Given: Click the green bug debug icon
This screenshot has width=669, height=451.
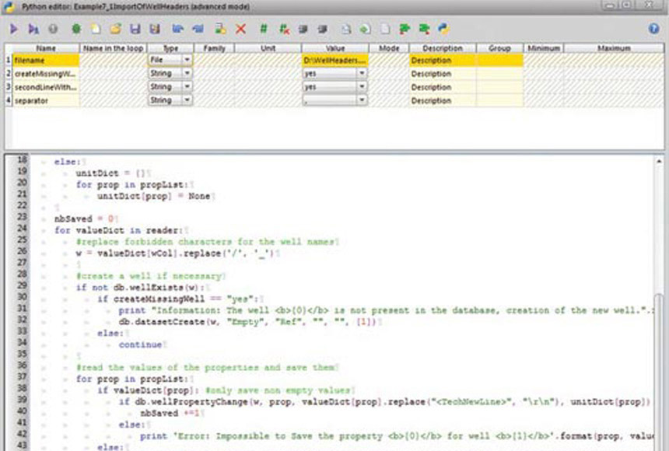Looking at the screenshot, I should pyautogui.click(x=76, y=29).
